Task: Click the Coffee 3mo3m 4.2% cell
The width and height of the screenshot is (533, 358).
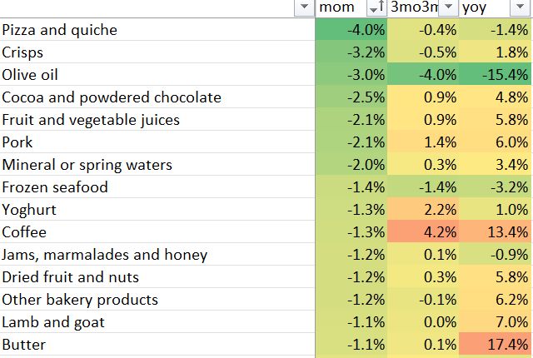Action: coord(423,232)
